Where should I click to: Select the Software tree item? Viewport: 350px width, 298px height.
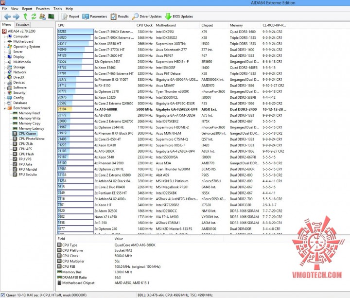click(x=17, y=88)
